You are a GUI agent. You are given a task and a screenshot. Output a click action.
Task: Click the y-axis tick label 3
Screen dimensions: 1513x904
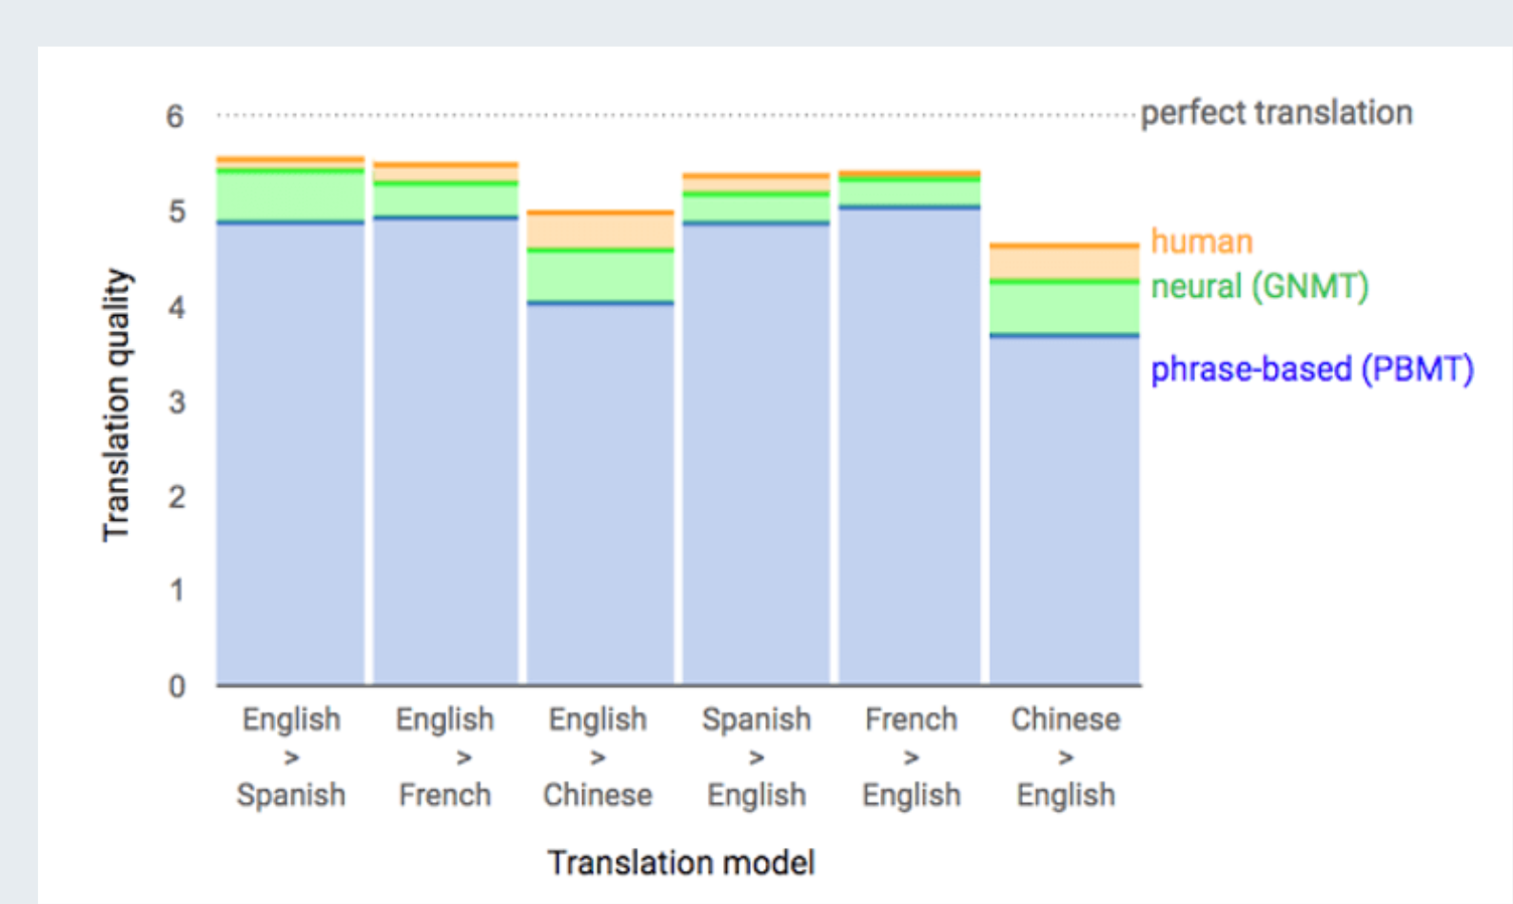[177, 403]
